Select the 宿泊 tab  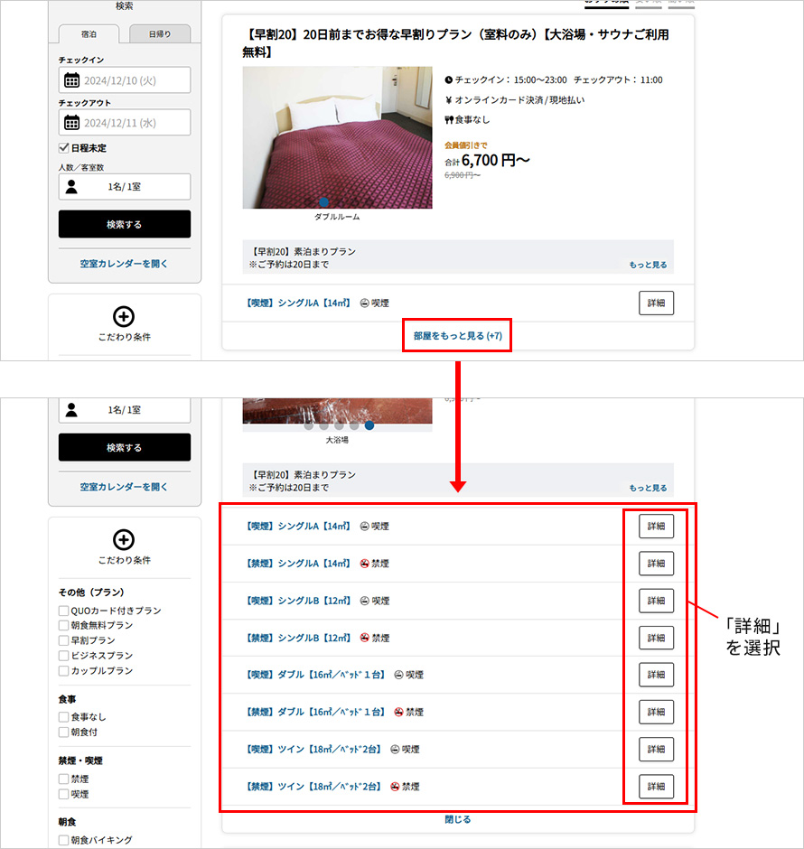pos(89,33)
